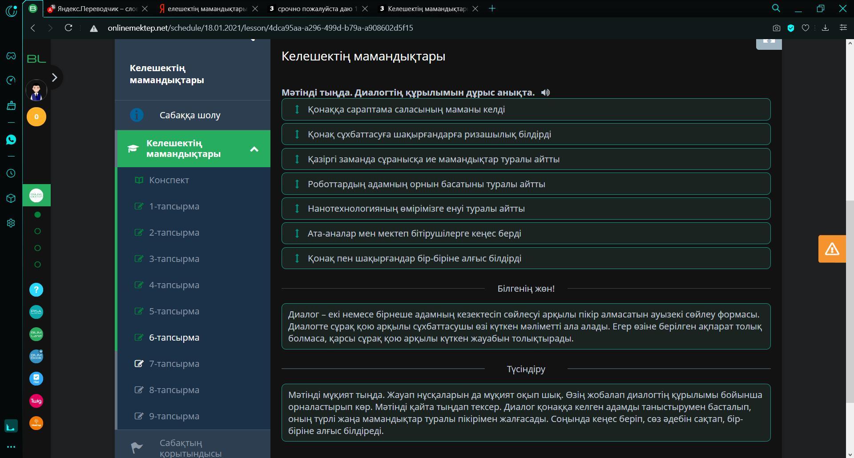Select the Роботтардың адамның орнын басатыны item
The height and width of the screenshot is (458, 854).
(426, 184)
